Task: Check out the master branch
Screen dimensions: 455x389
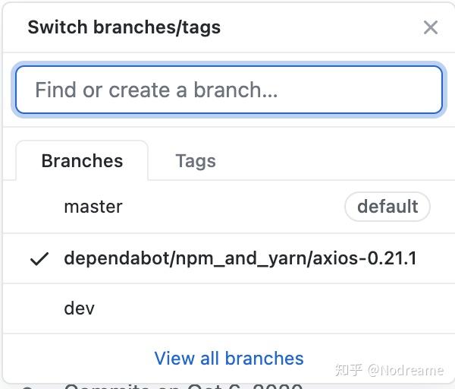Action: [229, 207]
